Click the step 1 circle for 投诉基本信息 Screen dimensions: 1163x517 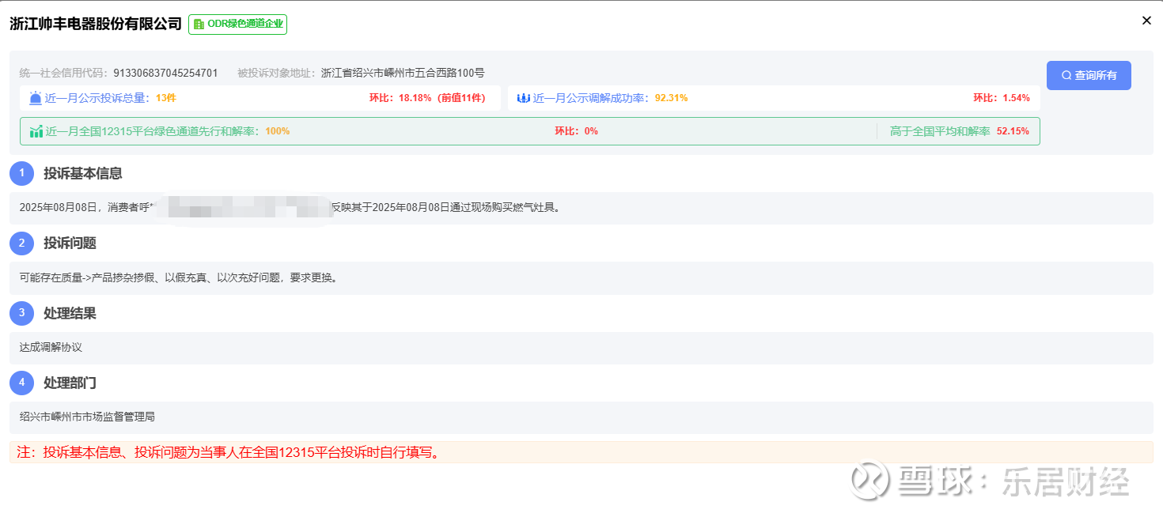(22, 173)
